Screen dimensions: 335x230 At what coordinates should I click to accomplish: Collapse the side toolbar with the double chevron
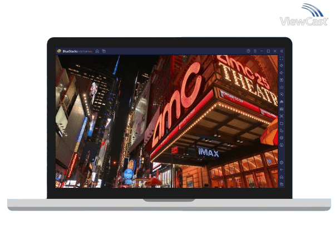coord(282,51)
